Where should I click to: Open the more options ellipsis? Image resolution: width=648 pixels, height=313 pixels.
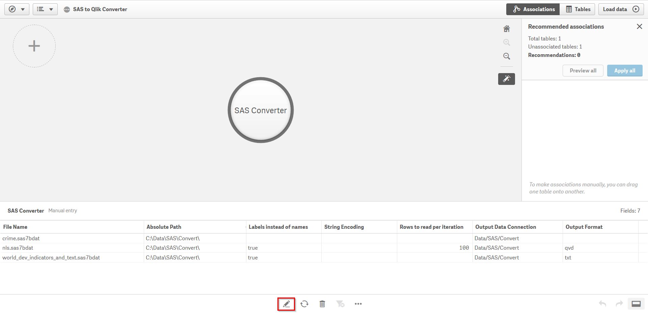(x=358, y=304)
